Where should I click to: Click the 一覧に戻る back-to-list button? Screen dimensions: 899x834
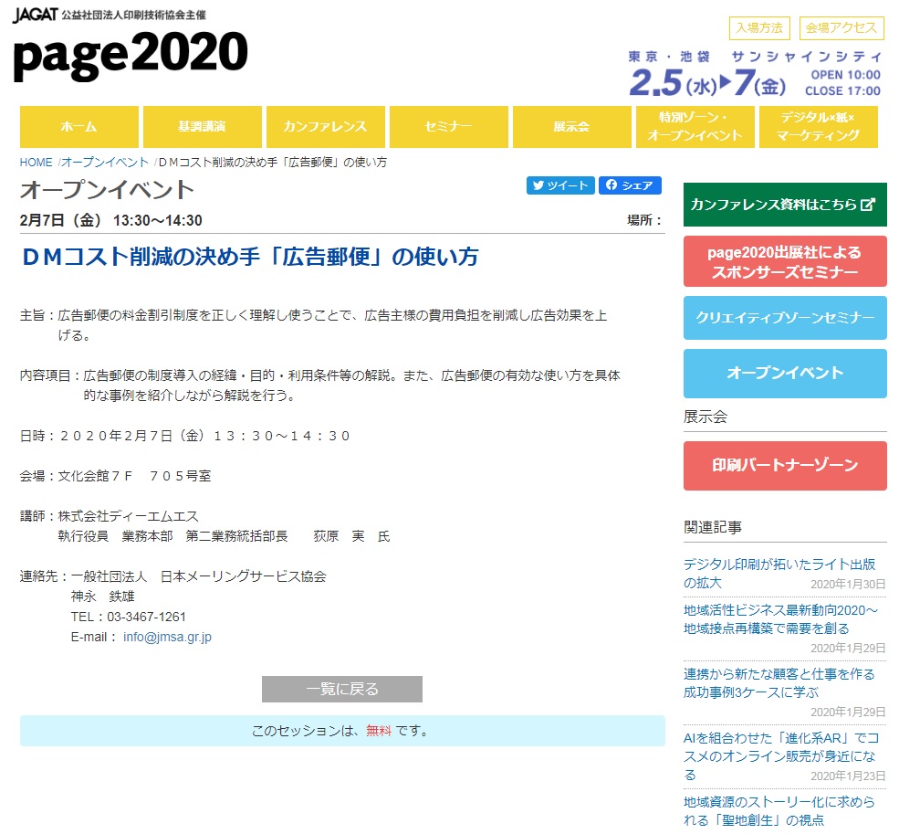click(342, 689)
